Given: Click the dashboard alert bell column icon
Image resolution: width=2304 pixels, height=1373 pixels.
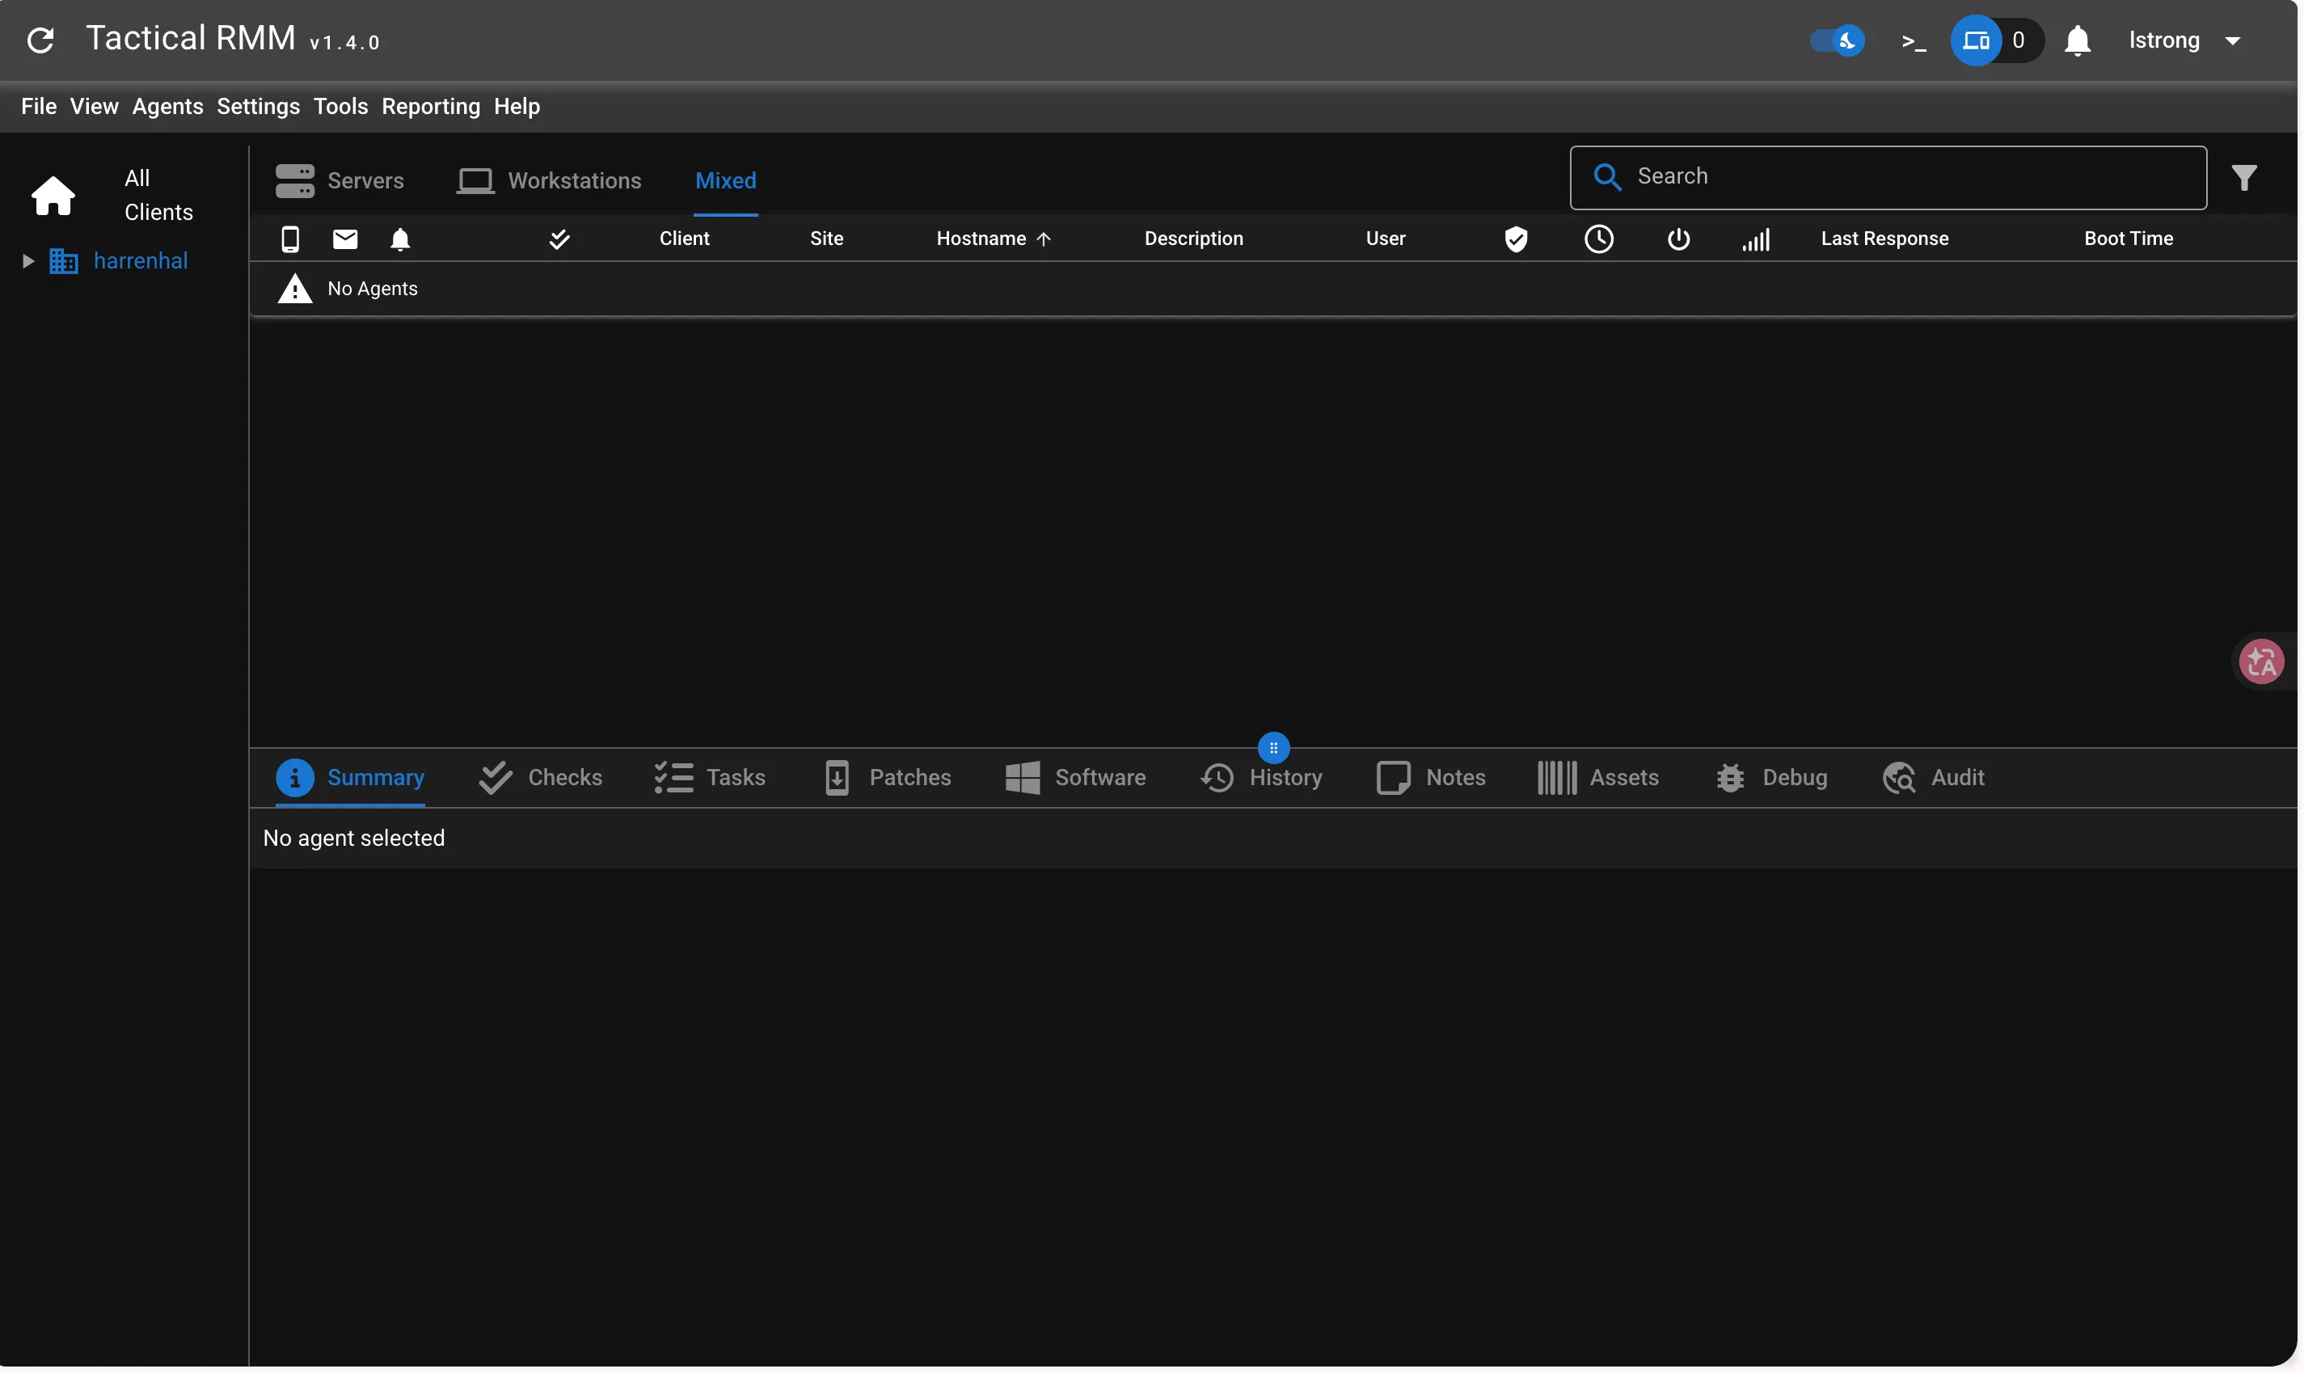Looking at the screenshot, I should (x=400, y=239).
